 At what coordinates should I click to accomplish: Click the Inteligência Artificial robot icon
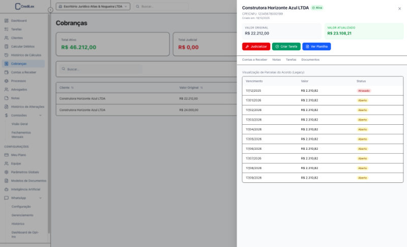[6, 189]
